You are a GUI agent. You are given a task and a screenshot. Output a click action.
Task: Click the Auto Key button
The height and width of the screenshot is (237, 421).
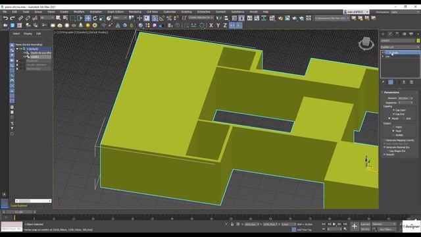pyautogui.click(x=365, y=224)
